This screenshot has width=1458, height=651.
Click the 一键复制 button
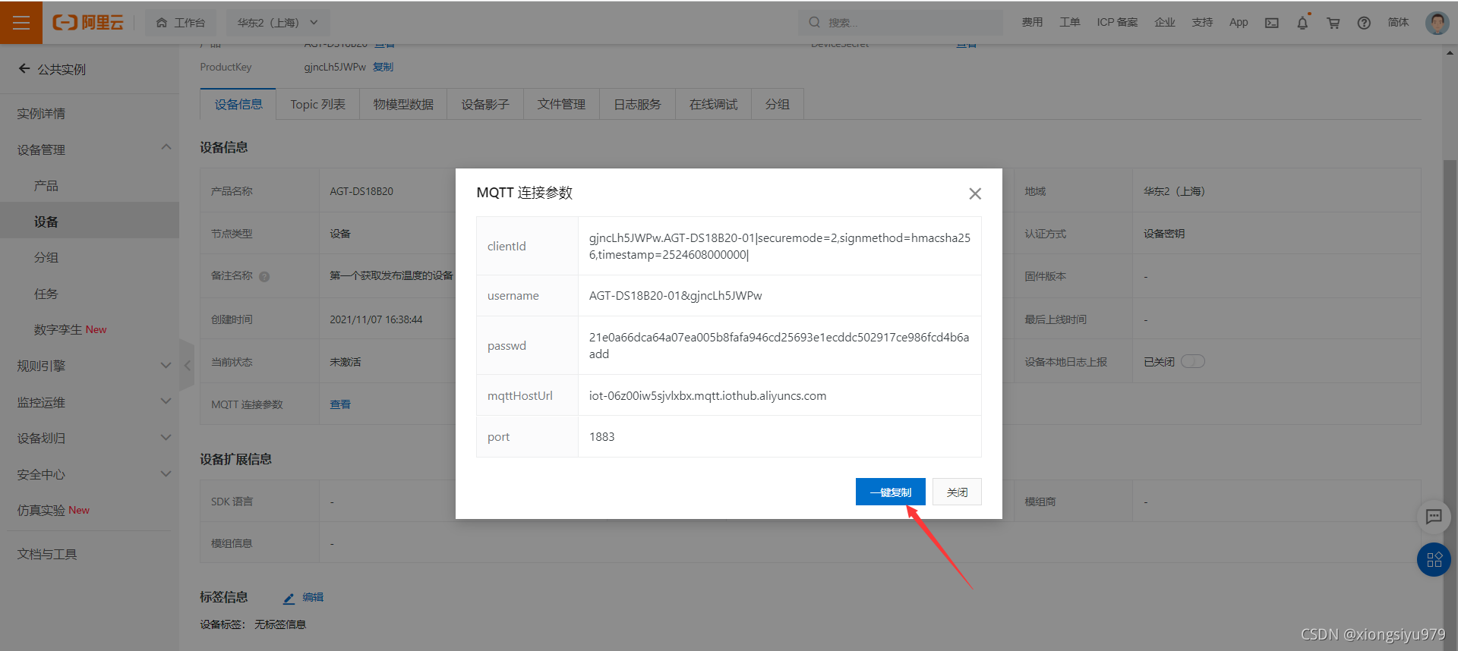(x=890, y=492)
